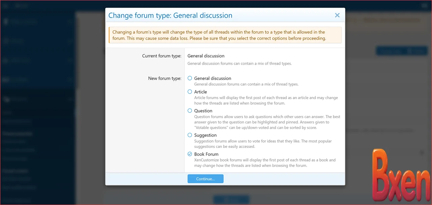This screenshot has height=205, width=432.
Task: Choose Suggestion as the new forum type
Action: click(x=190, y=135)
